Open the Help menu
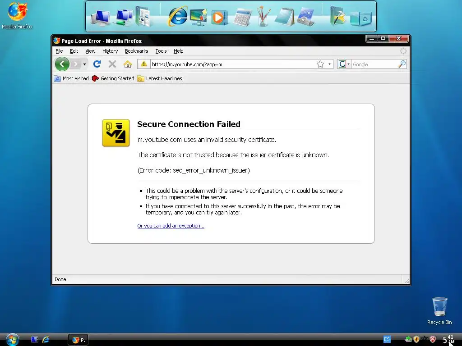This screenshot has width=462, height=346. [179, 51]
